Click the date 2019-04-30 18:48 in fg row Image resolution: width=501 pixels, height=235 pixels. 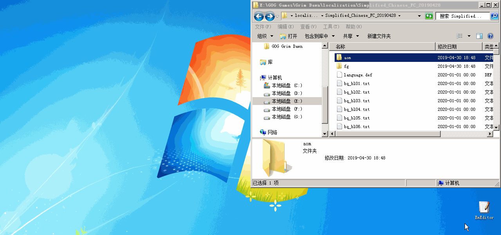click(x=456, y=66)
